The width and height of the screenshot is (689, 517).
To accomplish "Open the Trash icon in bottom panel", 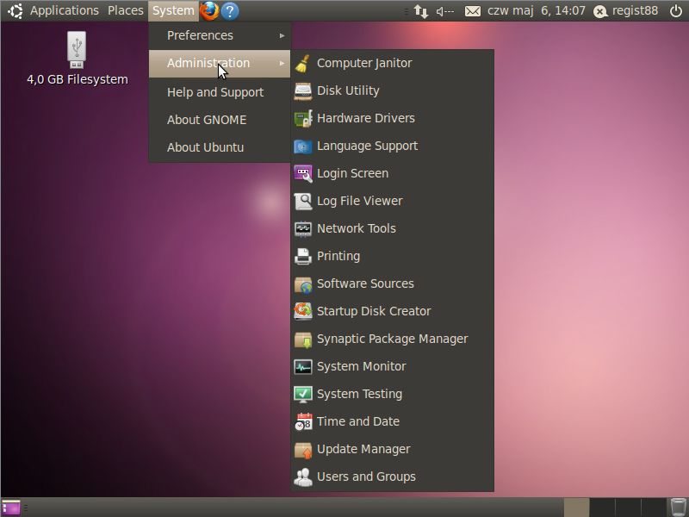I will [x=678, y=508].
